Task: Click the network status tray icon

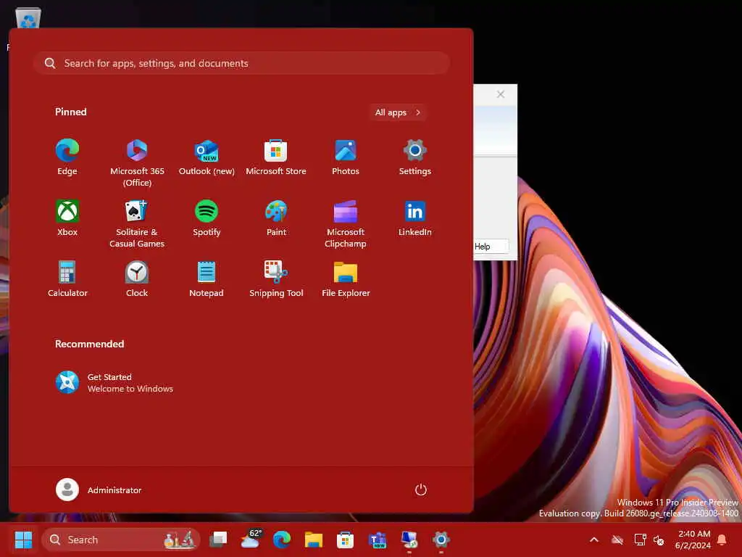Action: [640, 540]
